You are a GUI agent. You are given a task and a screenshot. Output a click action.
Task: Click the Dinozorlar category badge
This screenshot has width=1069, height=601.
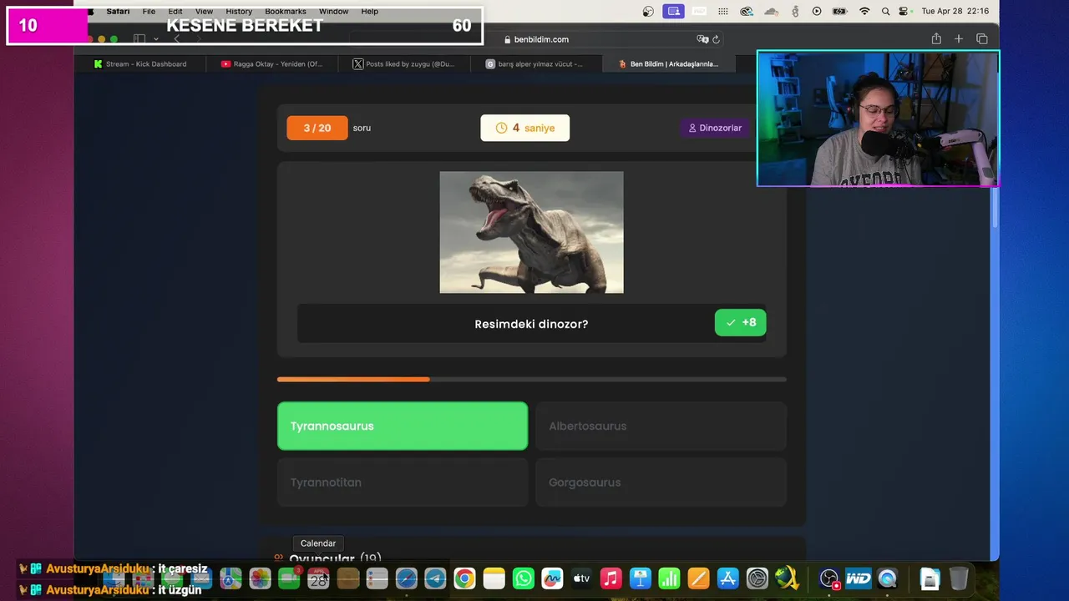[x=715, y=128]
